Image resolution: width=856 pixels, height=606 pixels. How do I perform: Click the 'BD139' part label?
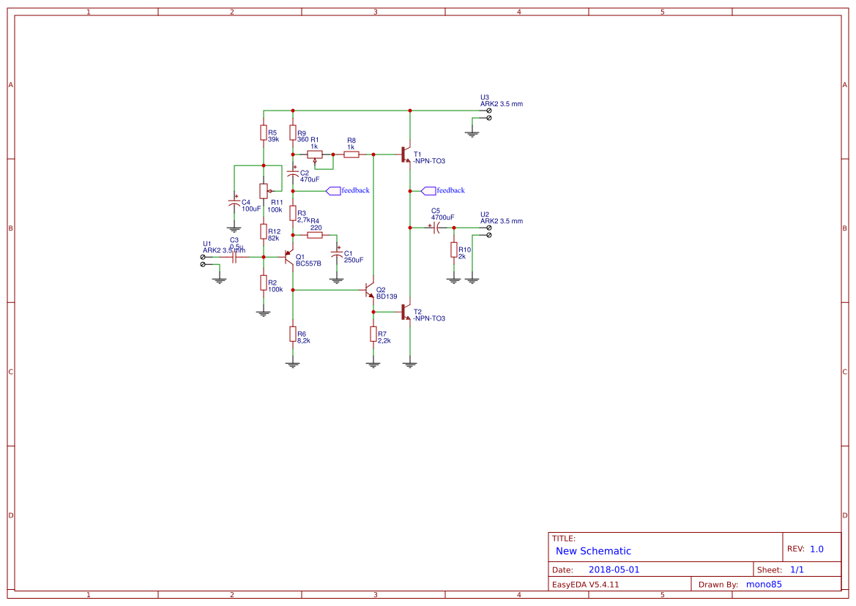[387, 296]
